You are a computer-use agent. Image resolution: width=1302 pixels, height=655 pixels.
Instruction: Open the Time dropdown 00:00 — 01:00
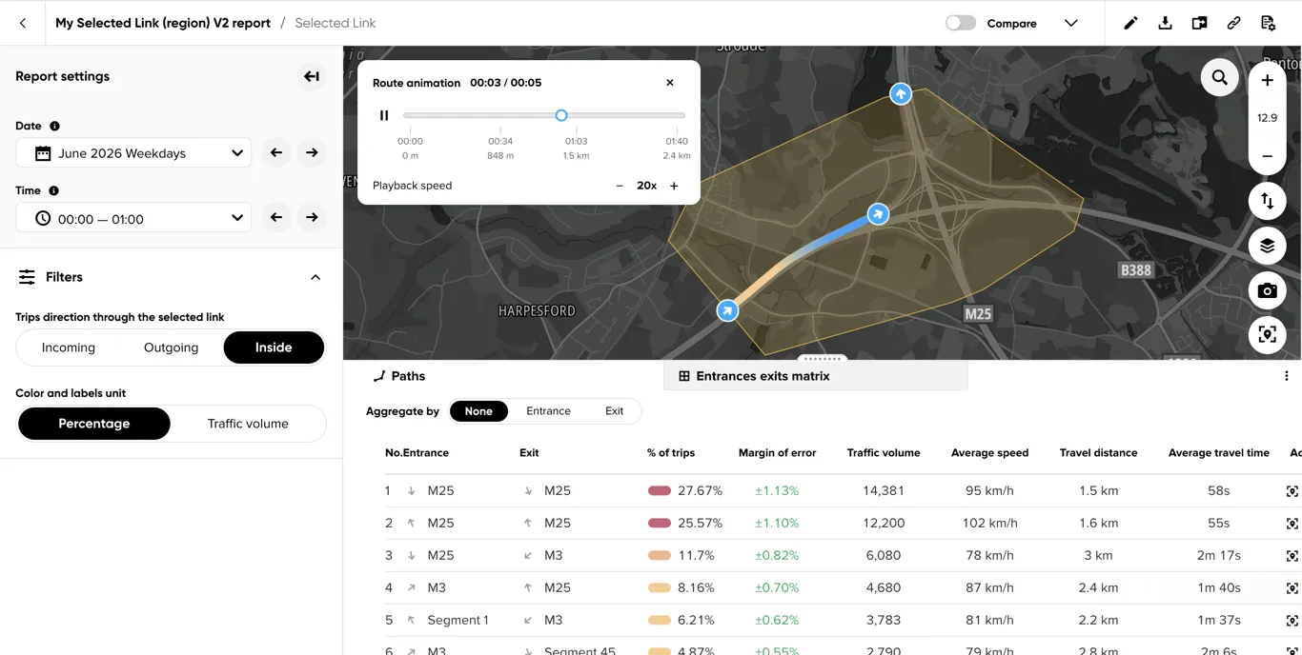(x=133, y=218)
